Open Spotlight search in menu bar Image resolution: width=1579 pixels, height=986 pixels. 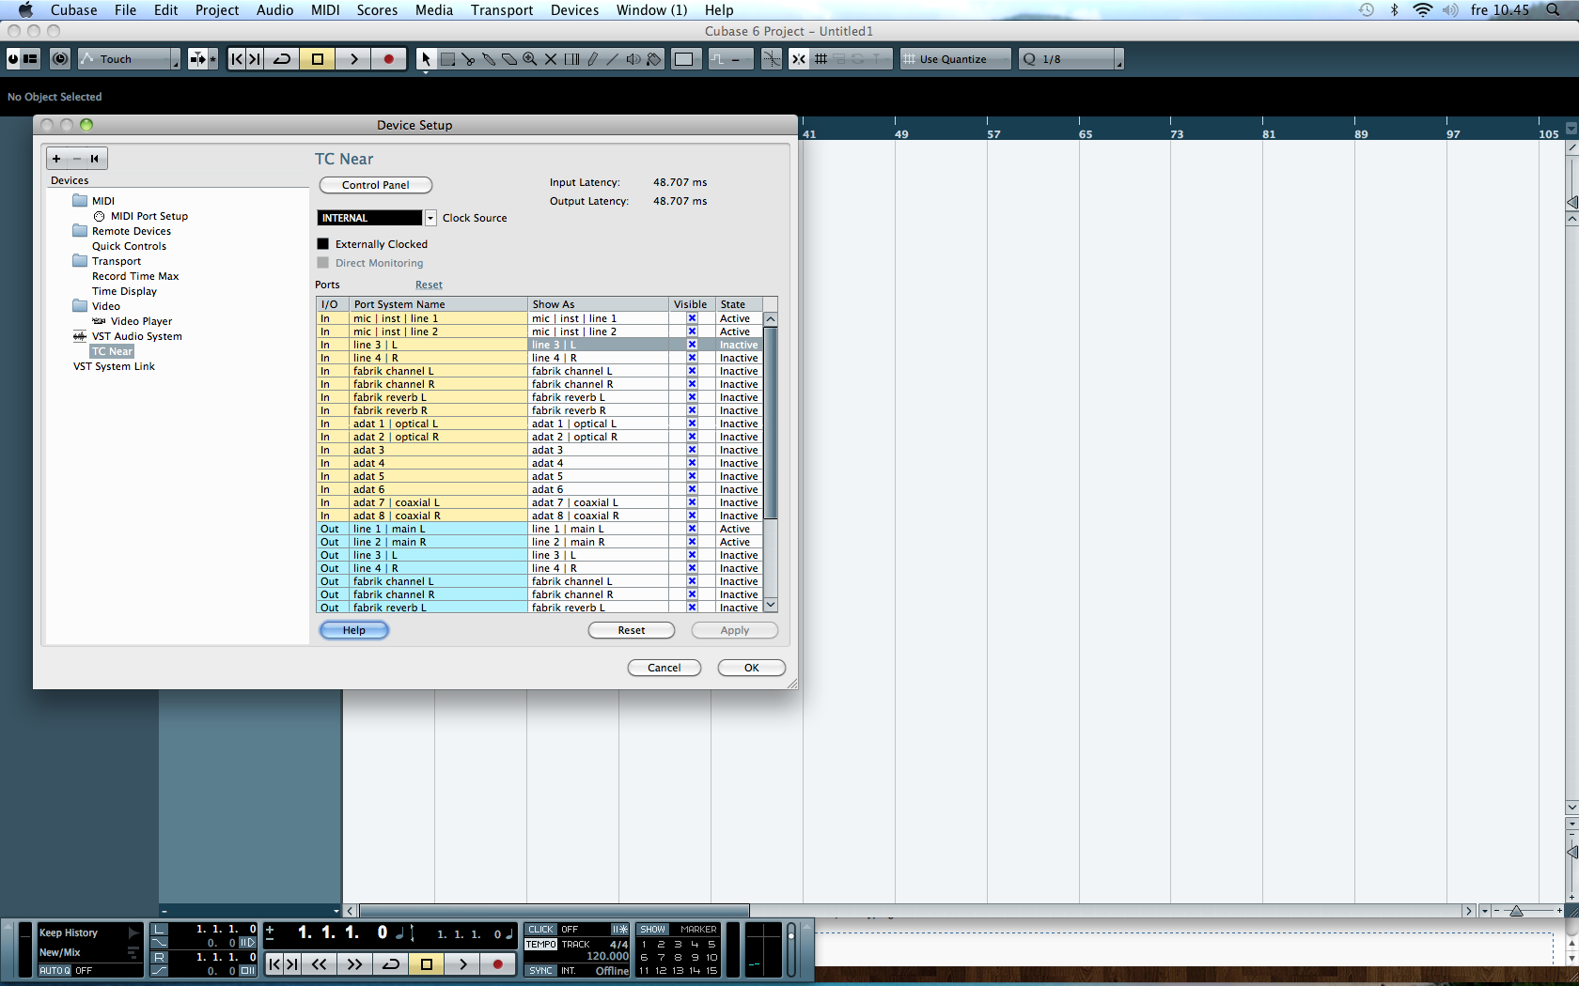point(1553,10)
